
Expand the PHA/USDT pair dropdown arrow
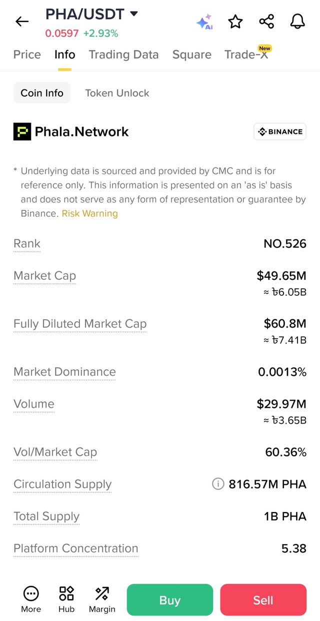tap(133, 14)
